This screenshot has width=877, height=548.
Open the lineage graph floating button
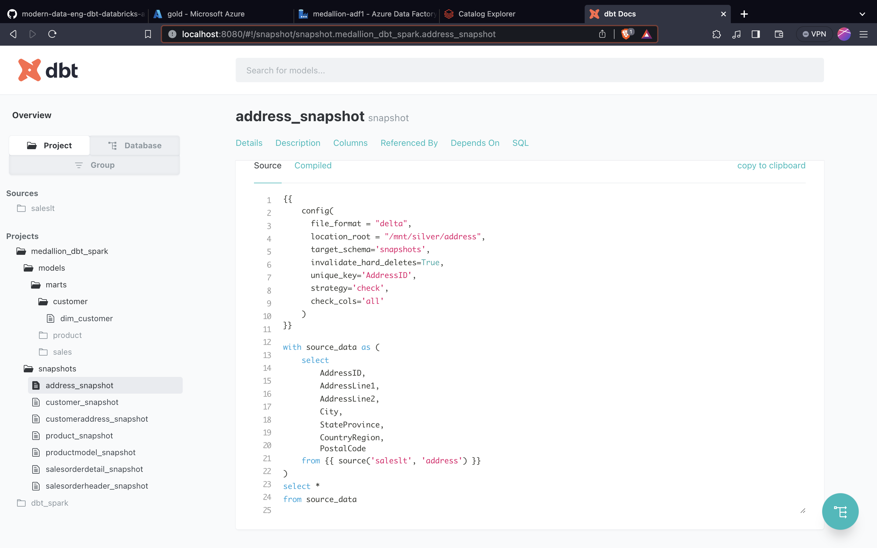click(840, 511)
